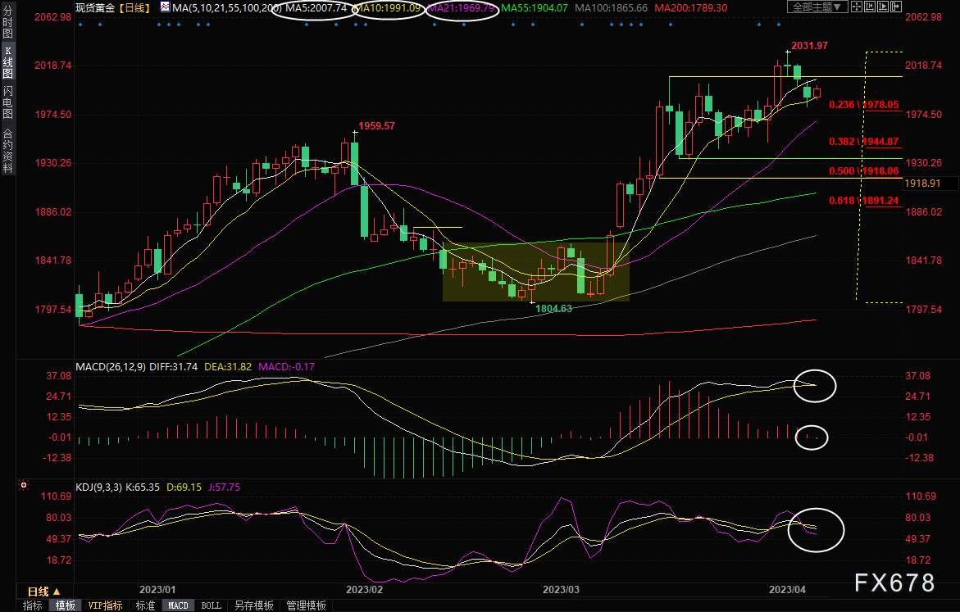Viewport: 960px width, 612px height.
Task: Click the DIFF:31.74 value label
Action: click(x=173, y=366)
